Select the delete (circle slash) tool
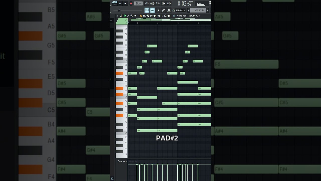 click(151, 16)
